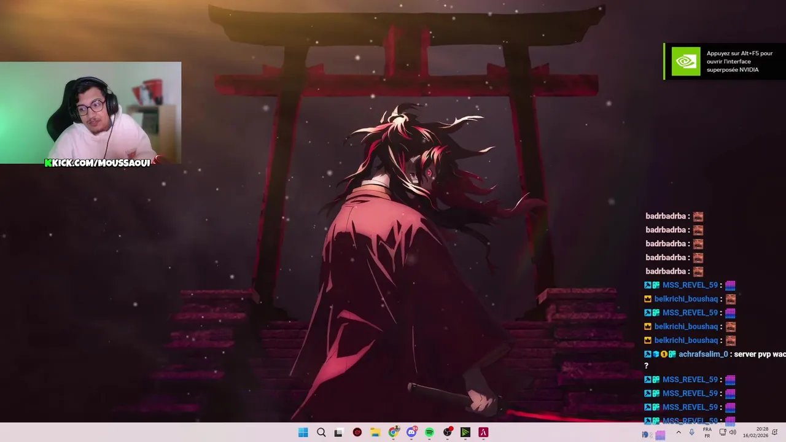Image resolution: width=786 pixels, height=442 pixels.
Task: Click NVIDIA overlay notification logo
Action: (x=685, y=61)
